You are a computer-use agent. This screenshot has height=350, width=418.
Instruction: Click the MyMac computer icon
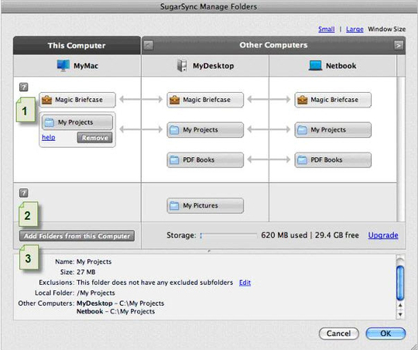(63, 65)
